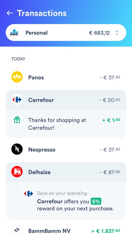Open the Carrefour reward offer text
132x235 pixels.
click(x=75, y=205)
